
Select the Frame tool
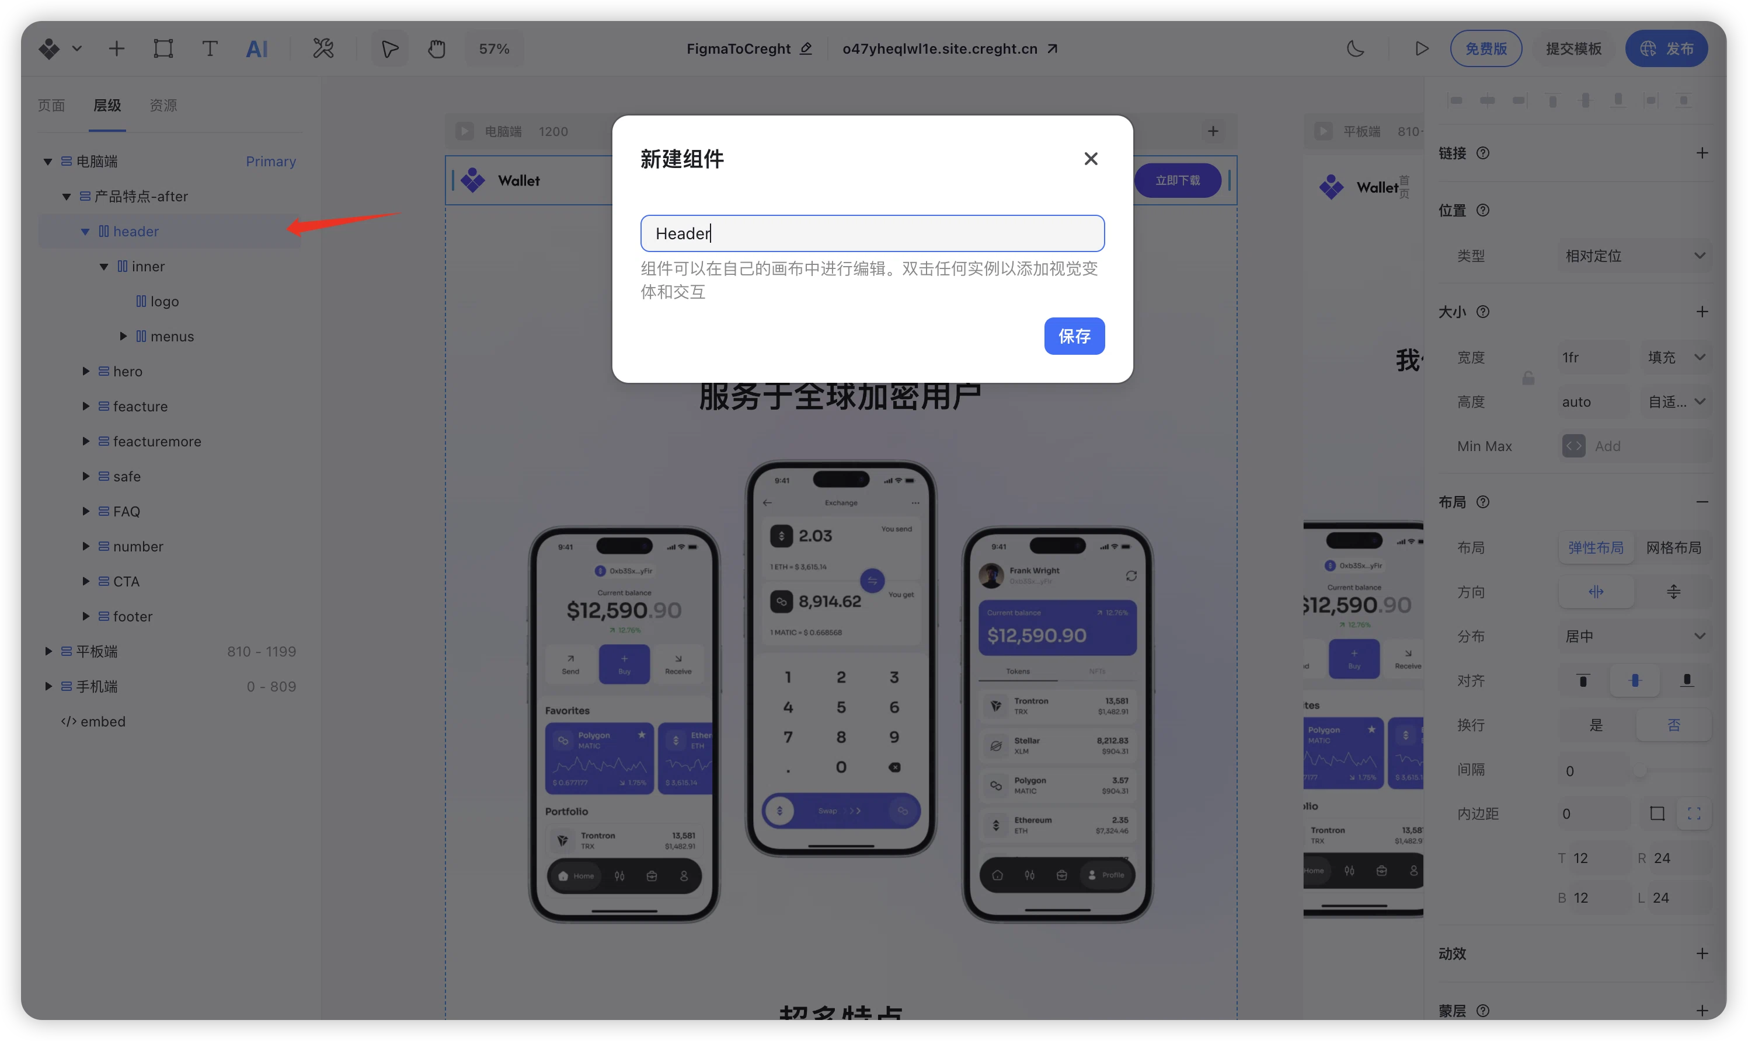point(163,48)
